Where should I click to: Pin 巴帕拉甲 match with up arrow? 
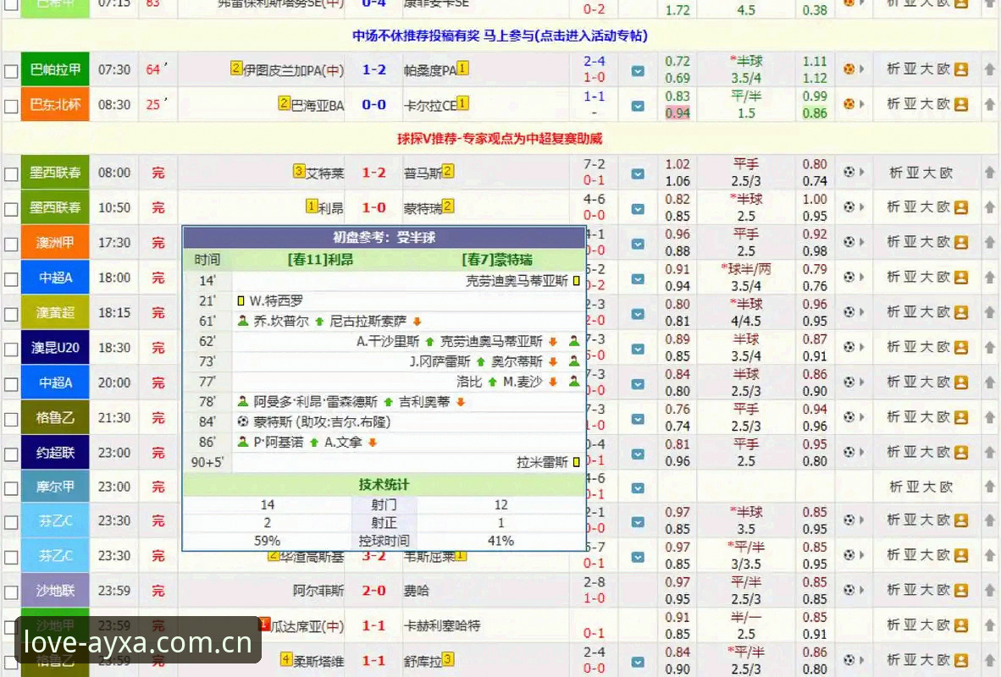(989, 69)
